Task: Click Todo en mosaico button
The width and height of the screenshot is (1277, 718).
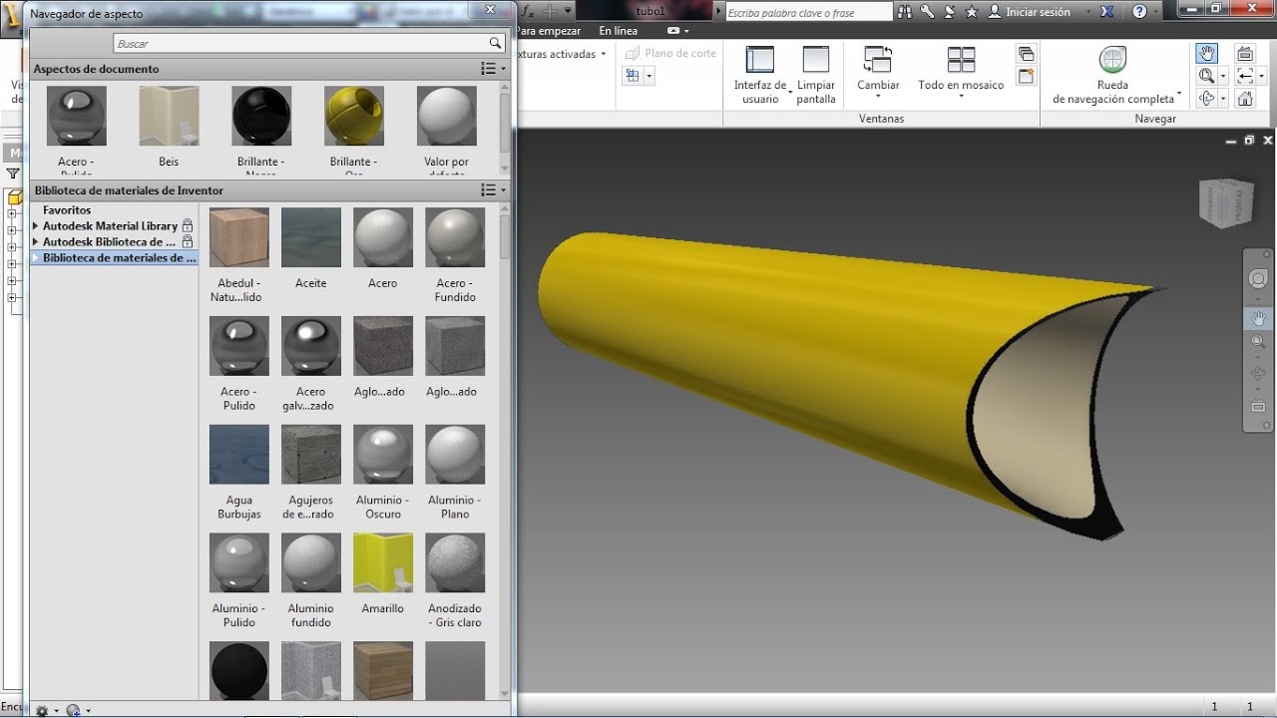Action: 961,70
